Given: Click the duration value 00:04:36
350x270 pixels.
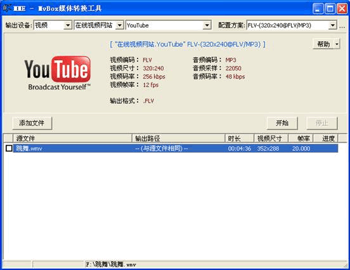Looking at the screenshot, I should [x=240, y=148].
